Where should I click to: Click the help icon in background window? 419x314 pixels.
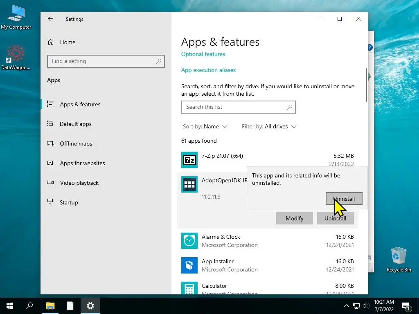[x=370, y=47]
